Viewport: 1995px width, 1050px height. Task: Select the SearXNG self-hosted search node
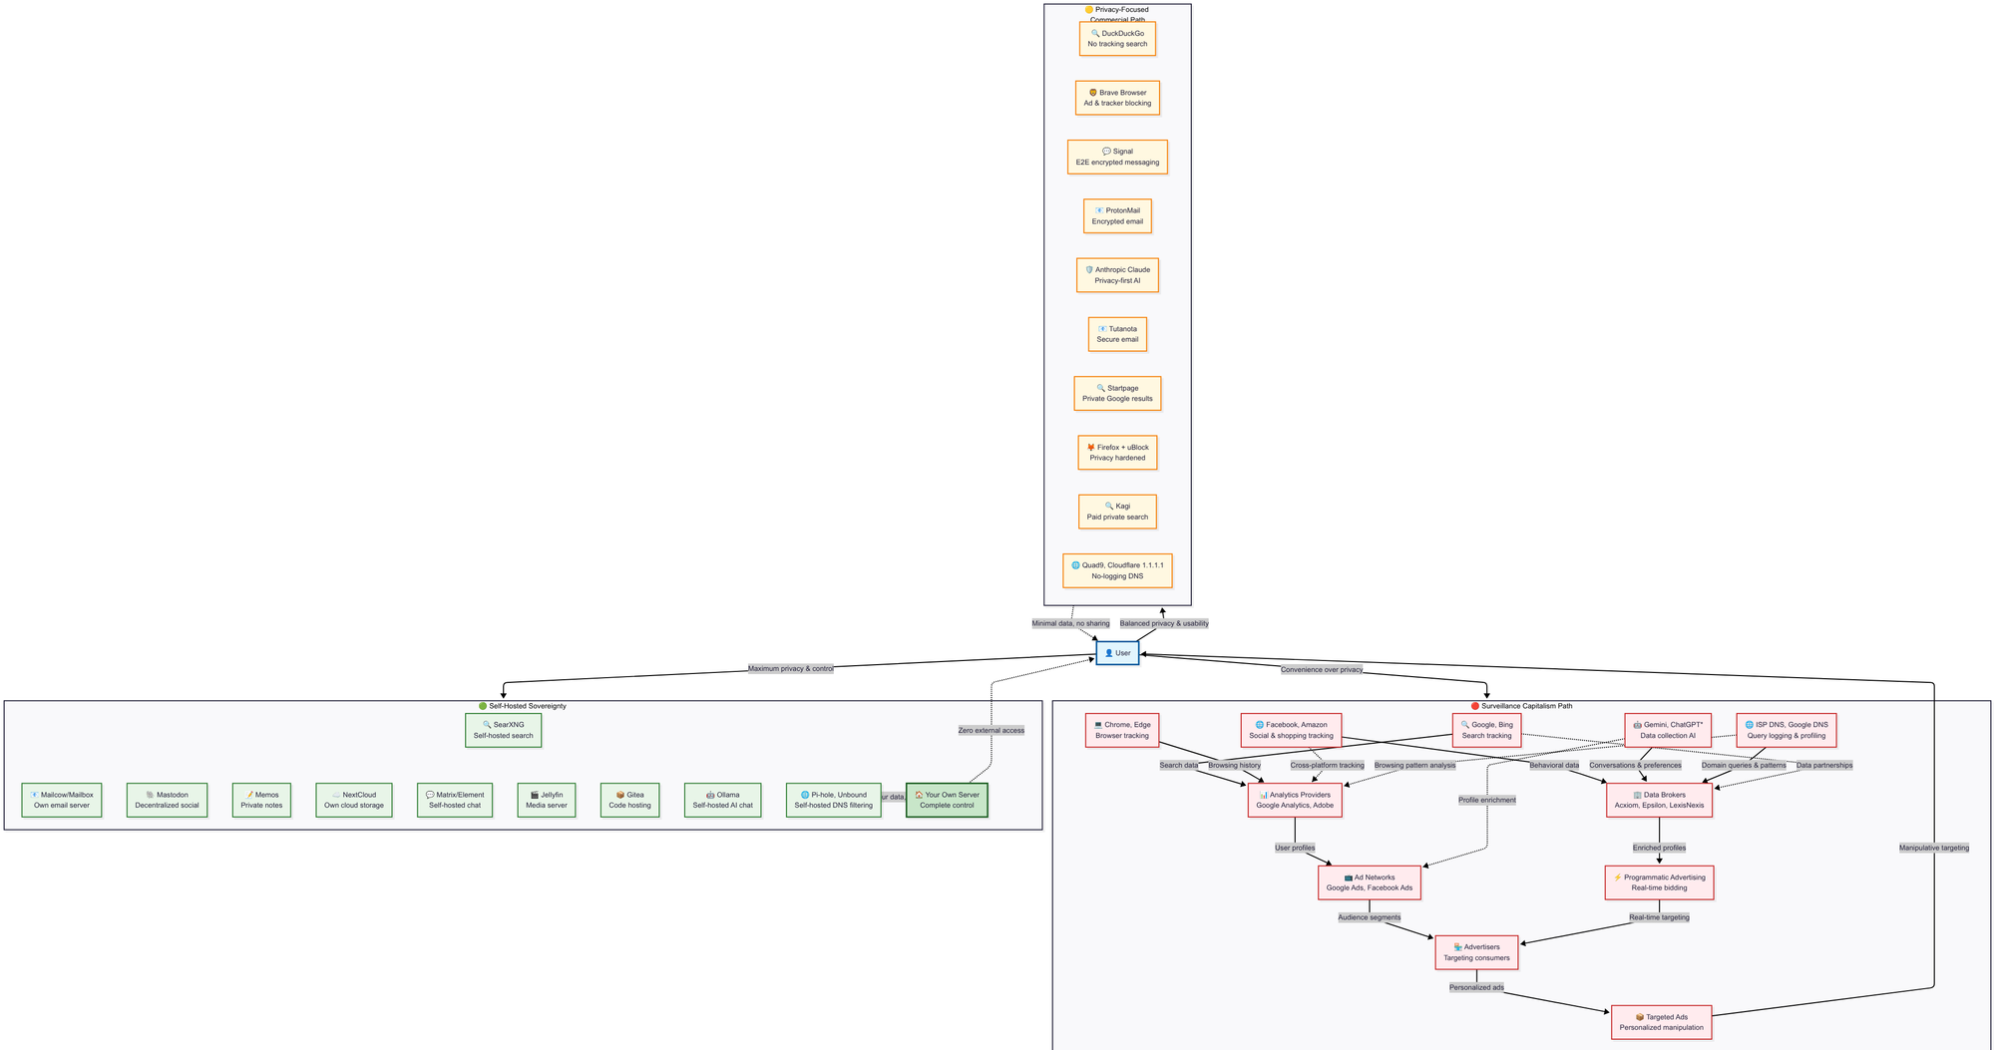tap(503, 731)
